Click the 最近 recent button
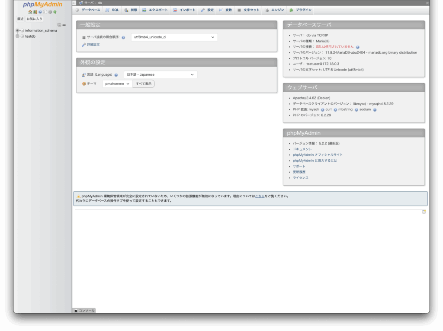Viewport: 443px width, 331px height. [20, 19]
